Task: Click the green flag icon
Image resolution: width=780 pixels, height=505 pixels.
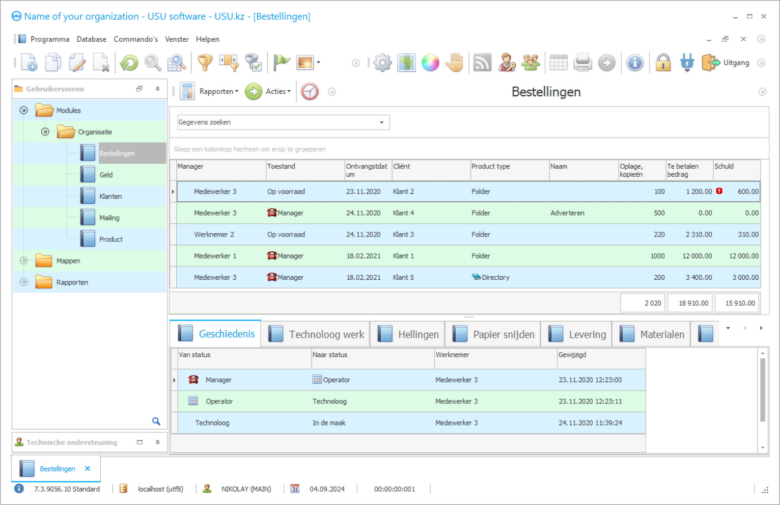Action: point(281,63)
